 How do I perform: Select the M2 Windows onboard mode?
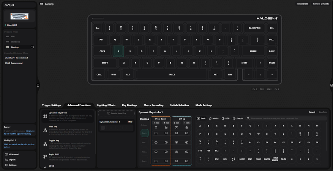(x=19, y=42)
